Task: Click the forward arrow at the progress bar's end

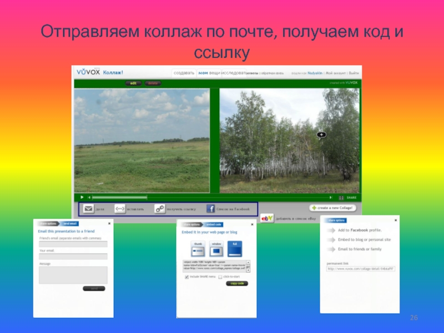Action: tap(330, 198)
